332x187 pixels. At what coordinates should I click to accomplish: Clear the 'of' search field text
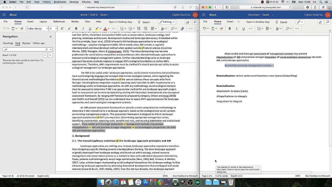pos(47,49)
